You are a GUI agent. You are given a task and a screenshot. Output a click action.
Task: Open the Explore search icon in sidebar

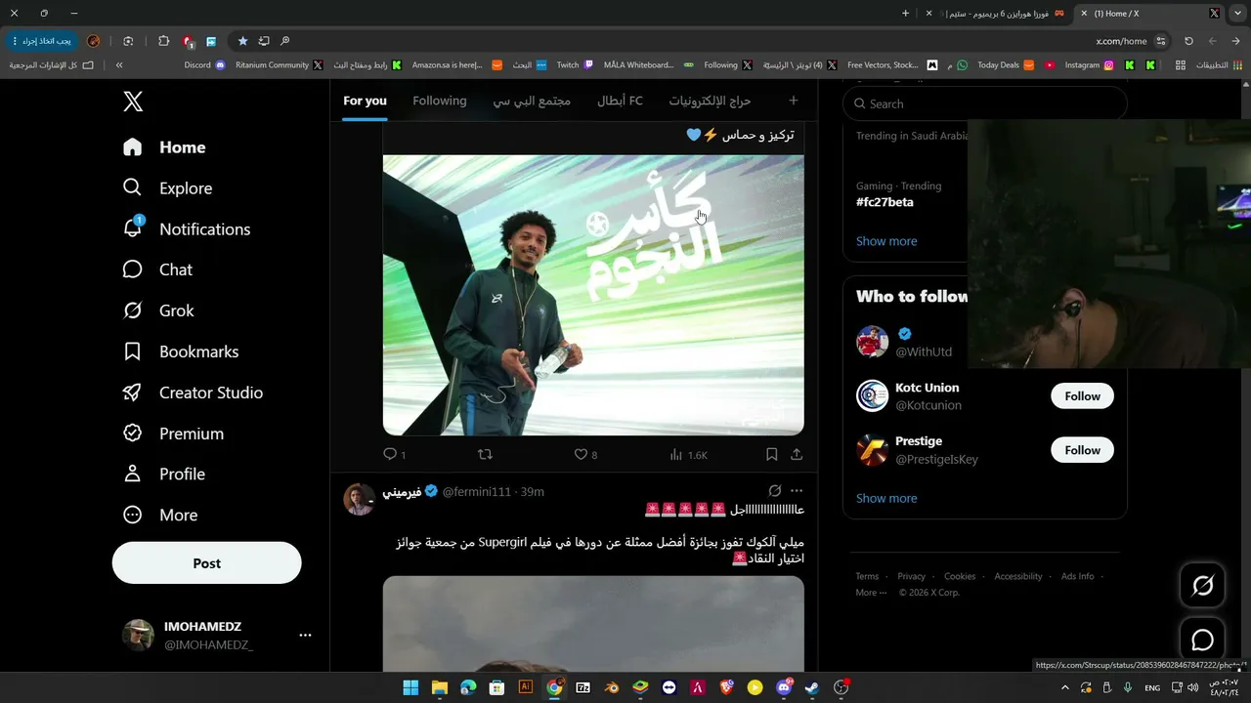click(133, 187)
